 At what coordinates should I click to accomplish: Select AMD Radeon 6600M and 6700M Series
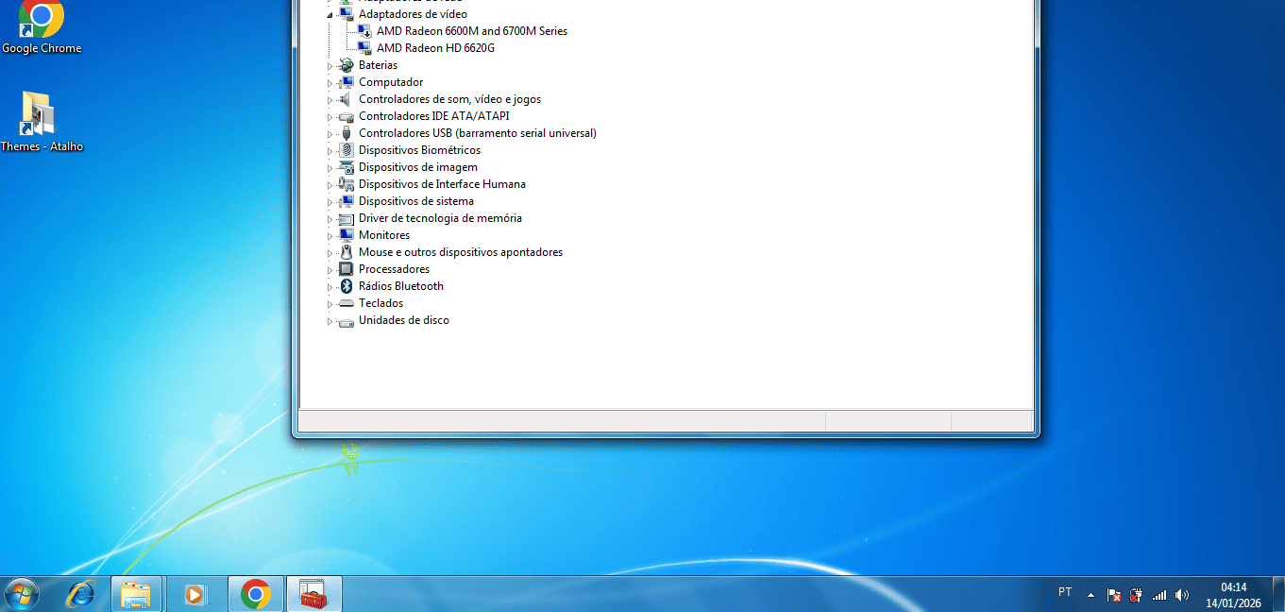tap(471, 31)
